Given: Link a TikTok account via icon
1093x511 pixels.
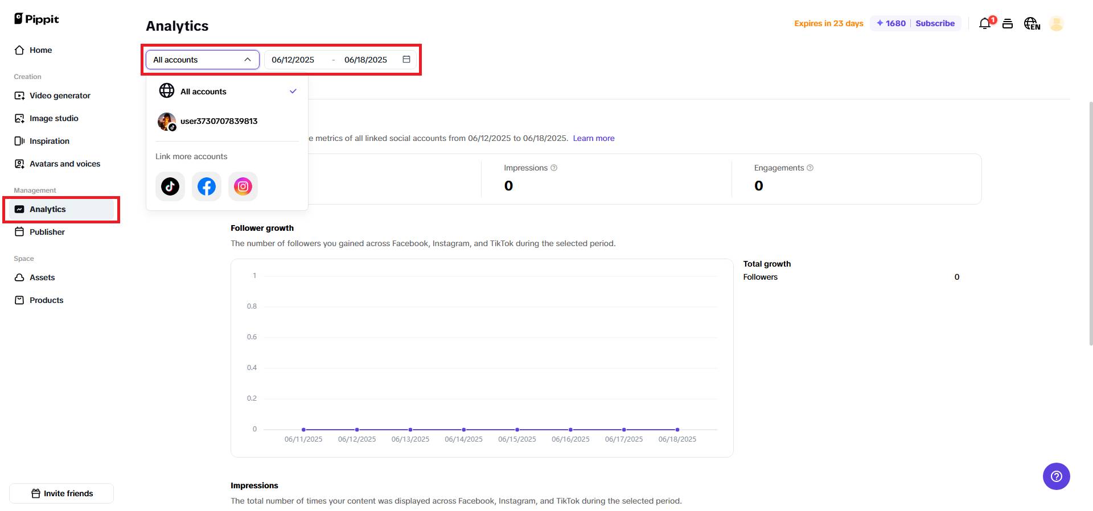Looking at the screenshot, I should tap(170, 186).
